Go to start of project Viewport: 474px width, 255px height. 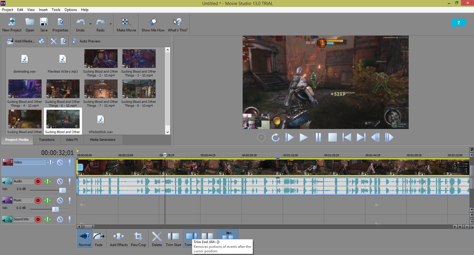pos(347,137)
